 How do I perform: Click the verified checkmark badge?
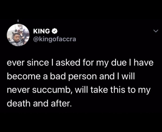coord(54,31)
